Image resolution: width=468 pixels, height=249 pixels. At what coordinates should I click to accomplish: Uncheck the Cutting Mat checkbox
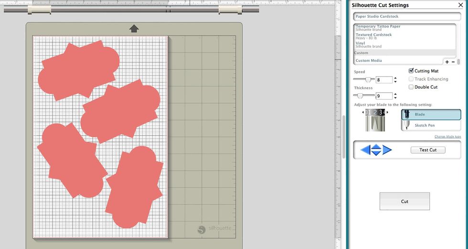[x=411, y=71]
